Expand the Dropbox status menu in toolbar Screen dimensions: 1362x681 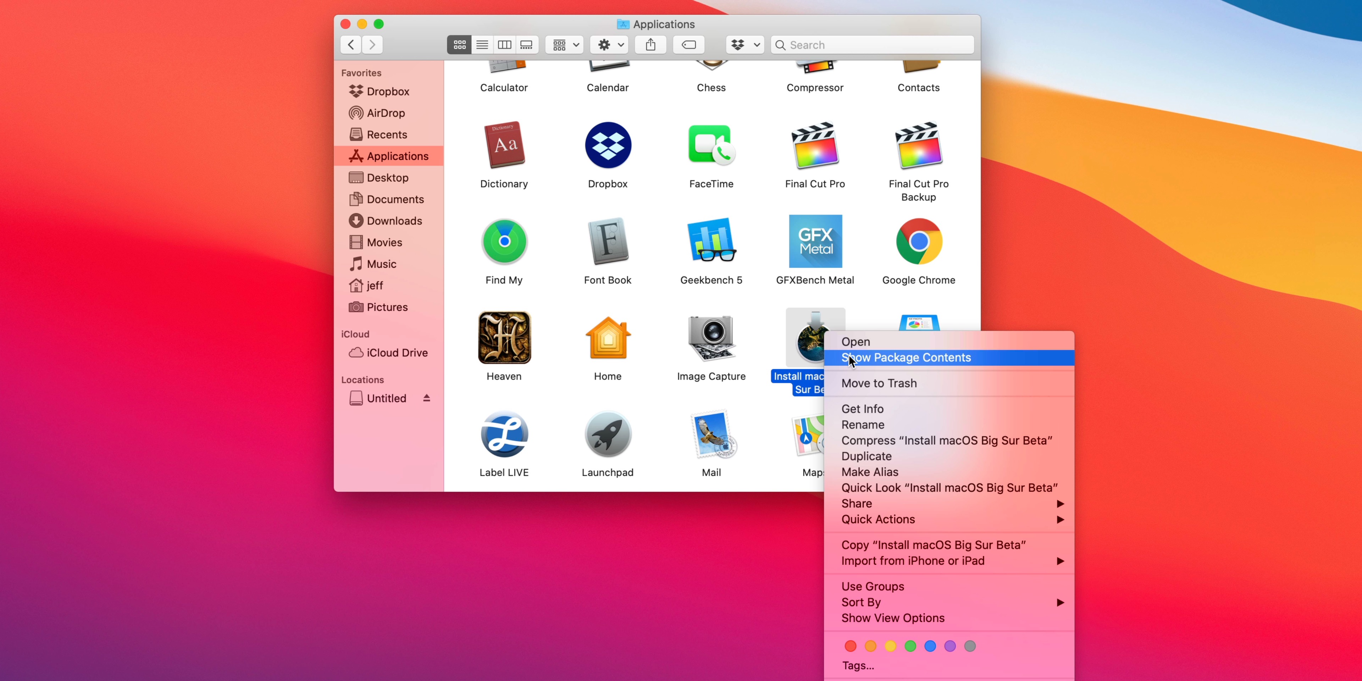tap(744, 44)
